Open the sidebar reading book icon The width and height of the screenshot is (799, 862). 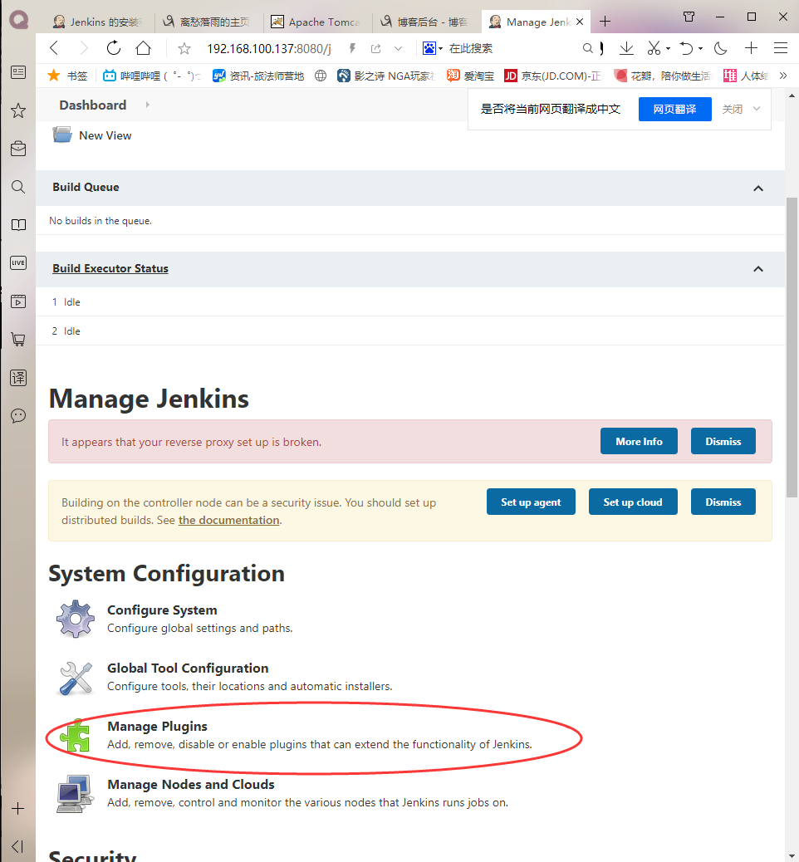coord(18,225)
